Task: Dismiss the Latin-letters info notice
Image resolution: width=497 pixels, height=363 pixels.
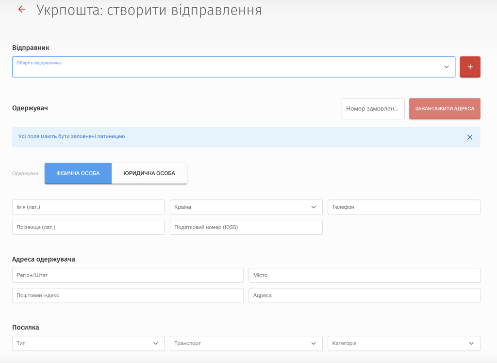Action: [x=469, y=137]
